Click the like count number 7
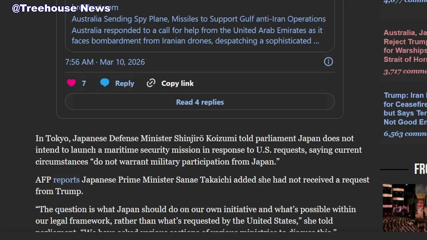427x240 pixels. point(84,83)
